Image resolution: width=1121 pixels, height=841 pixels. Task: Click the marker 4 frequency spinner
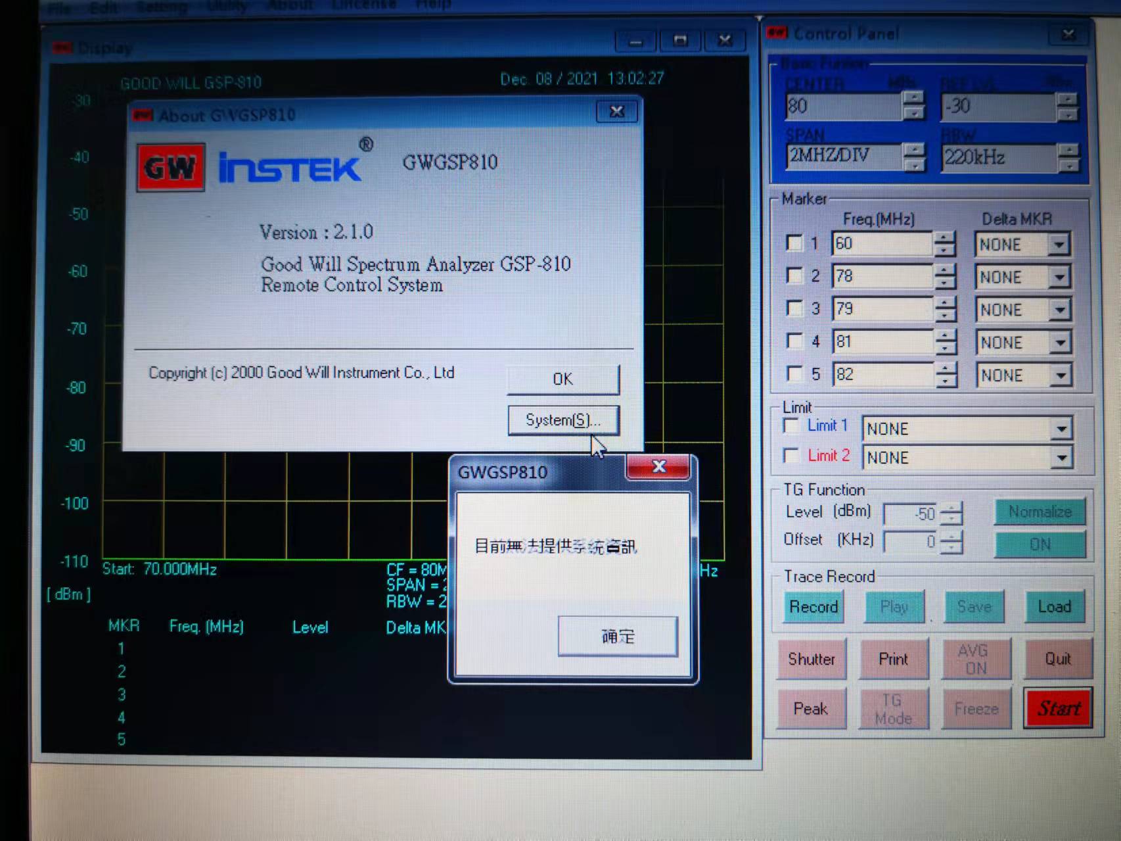click(x=945, y=342)
